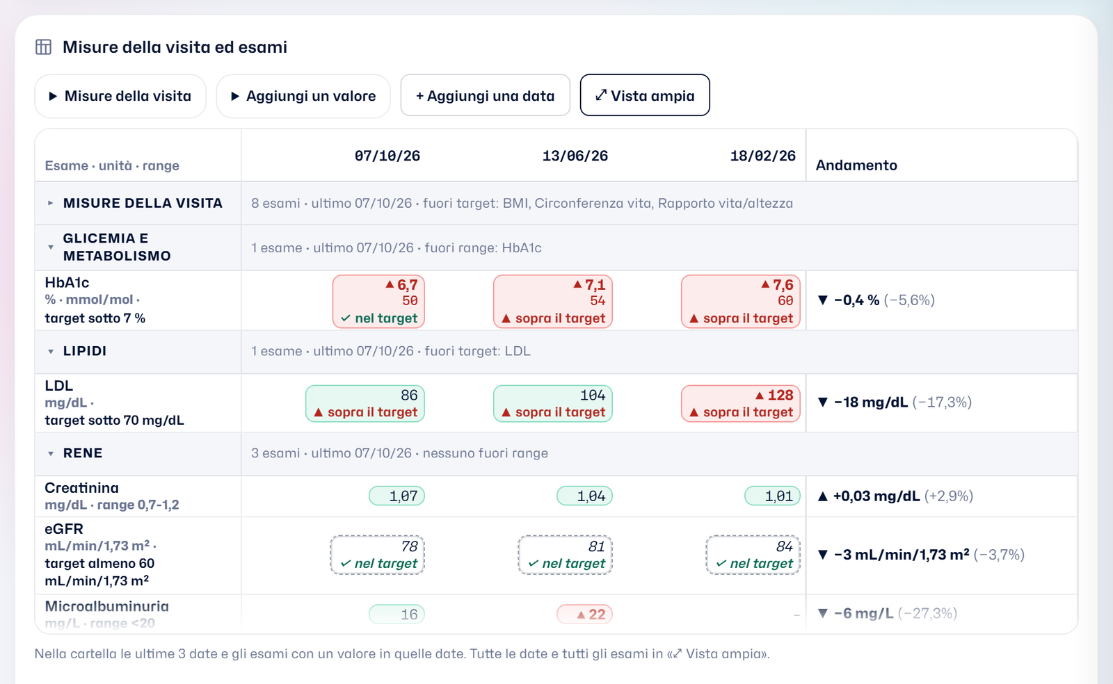Click the Microalbuminuria exam name

[x=106, y=606]
